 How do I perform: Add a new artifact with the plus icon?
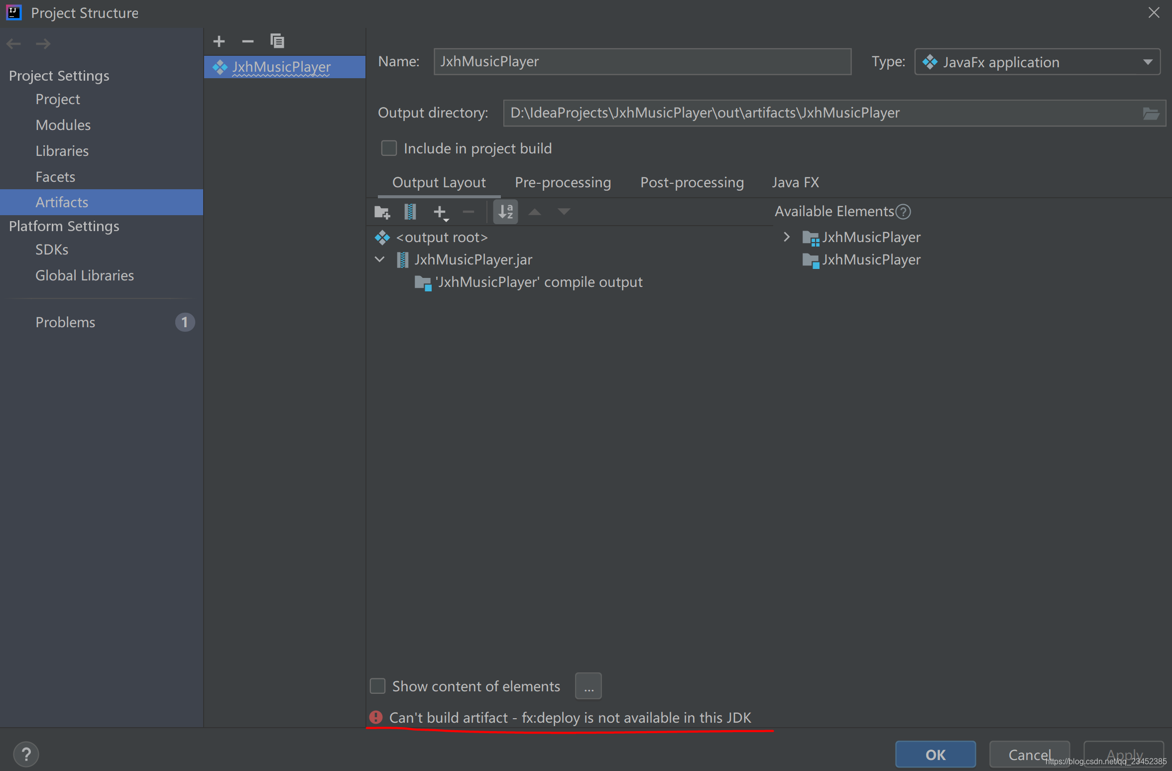click(x=219, y=41)
